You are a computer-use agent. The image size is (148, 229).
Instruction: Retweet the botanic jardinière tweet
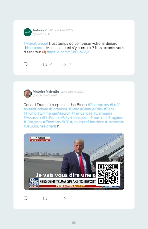coord(45,64)
